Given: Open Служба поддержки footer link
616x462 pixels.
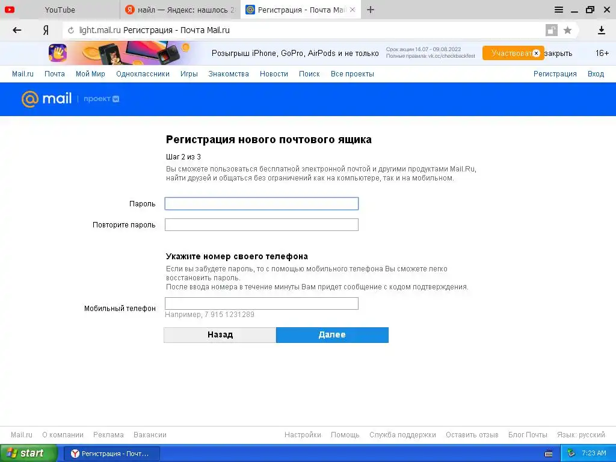Looking at the screenshot, I should tap(402, 435).
